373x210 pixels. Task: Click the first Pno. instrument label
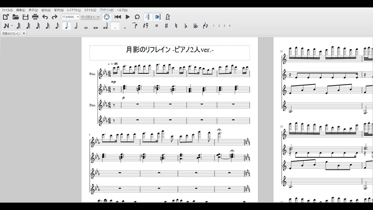click(92, 74)
